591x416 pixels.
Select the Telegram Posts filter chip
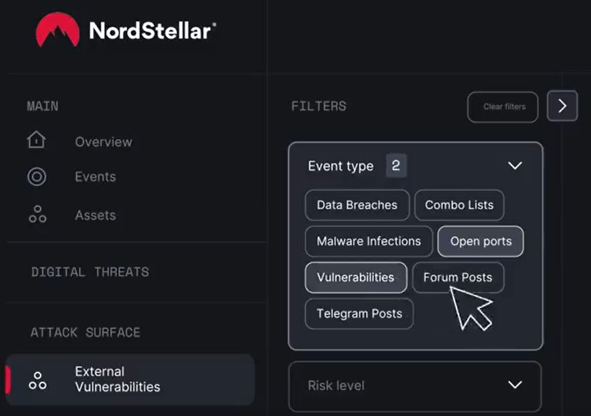pos(359,314)
